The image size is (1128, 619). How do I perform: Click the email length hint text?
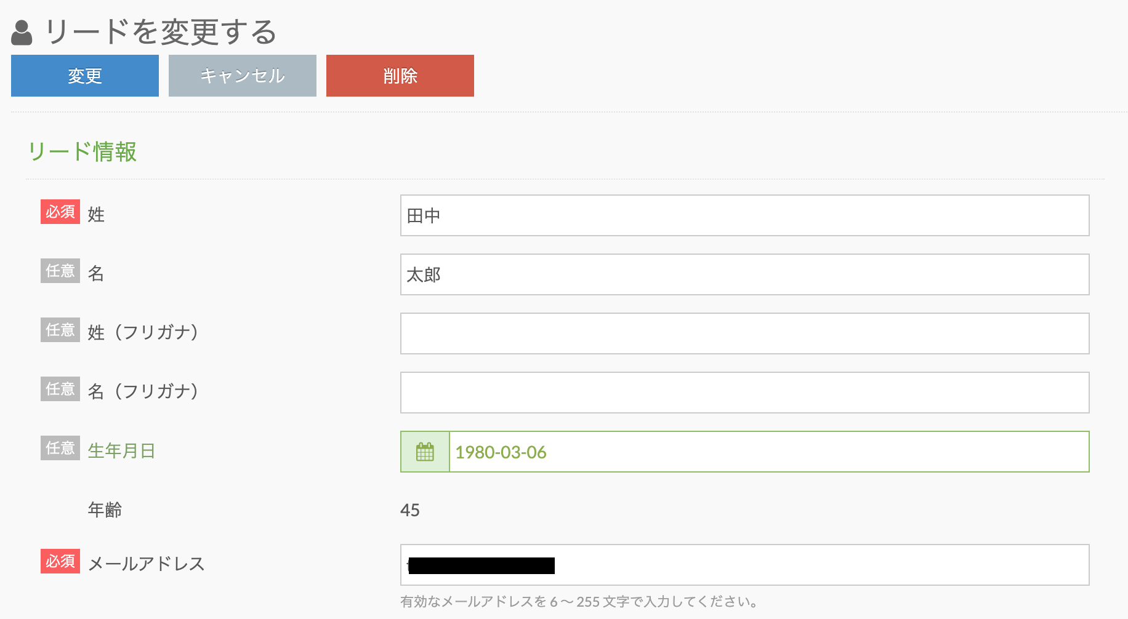pos(579,602)
